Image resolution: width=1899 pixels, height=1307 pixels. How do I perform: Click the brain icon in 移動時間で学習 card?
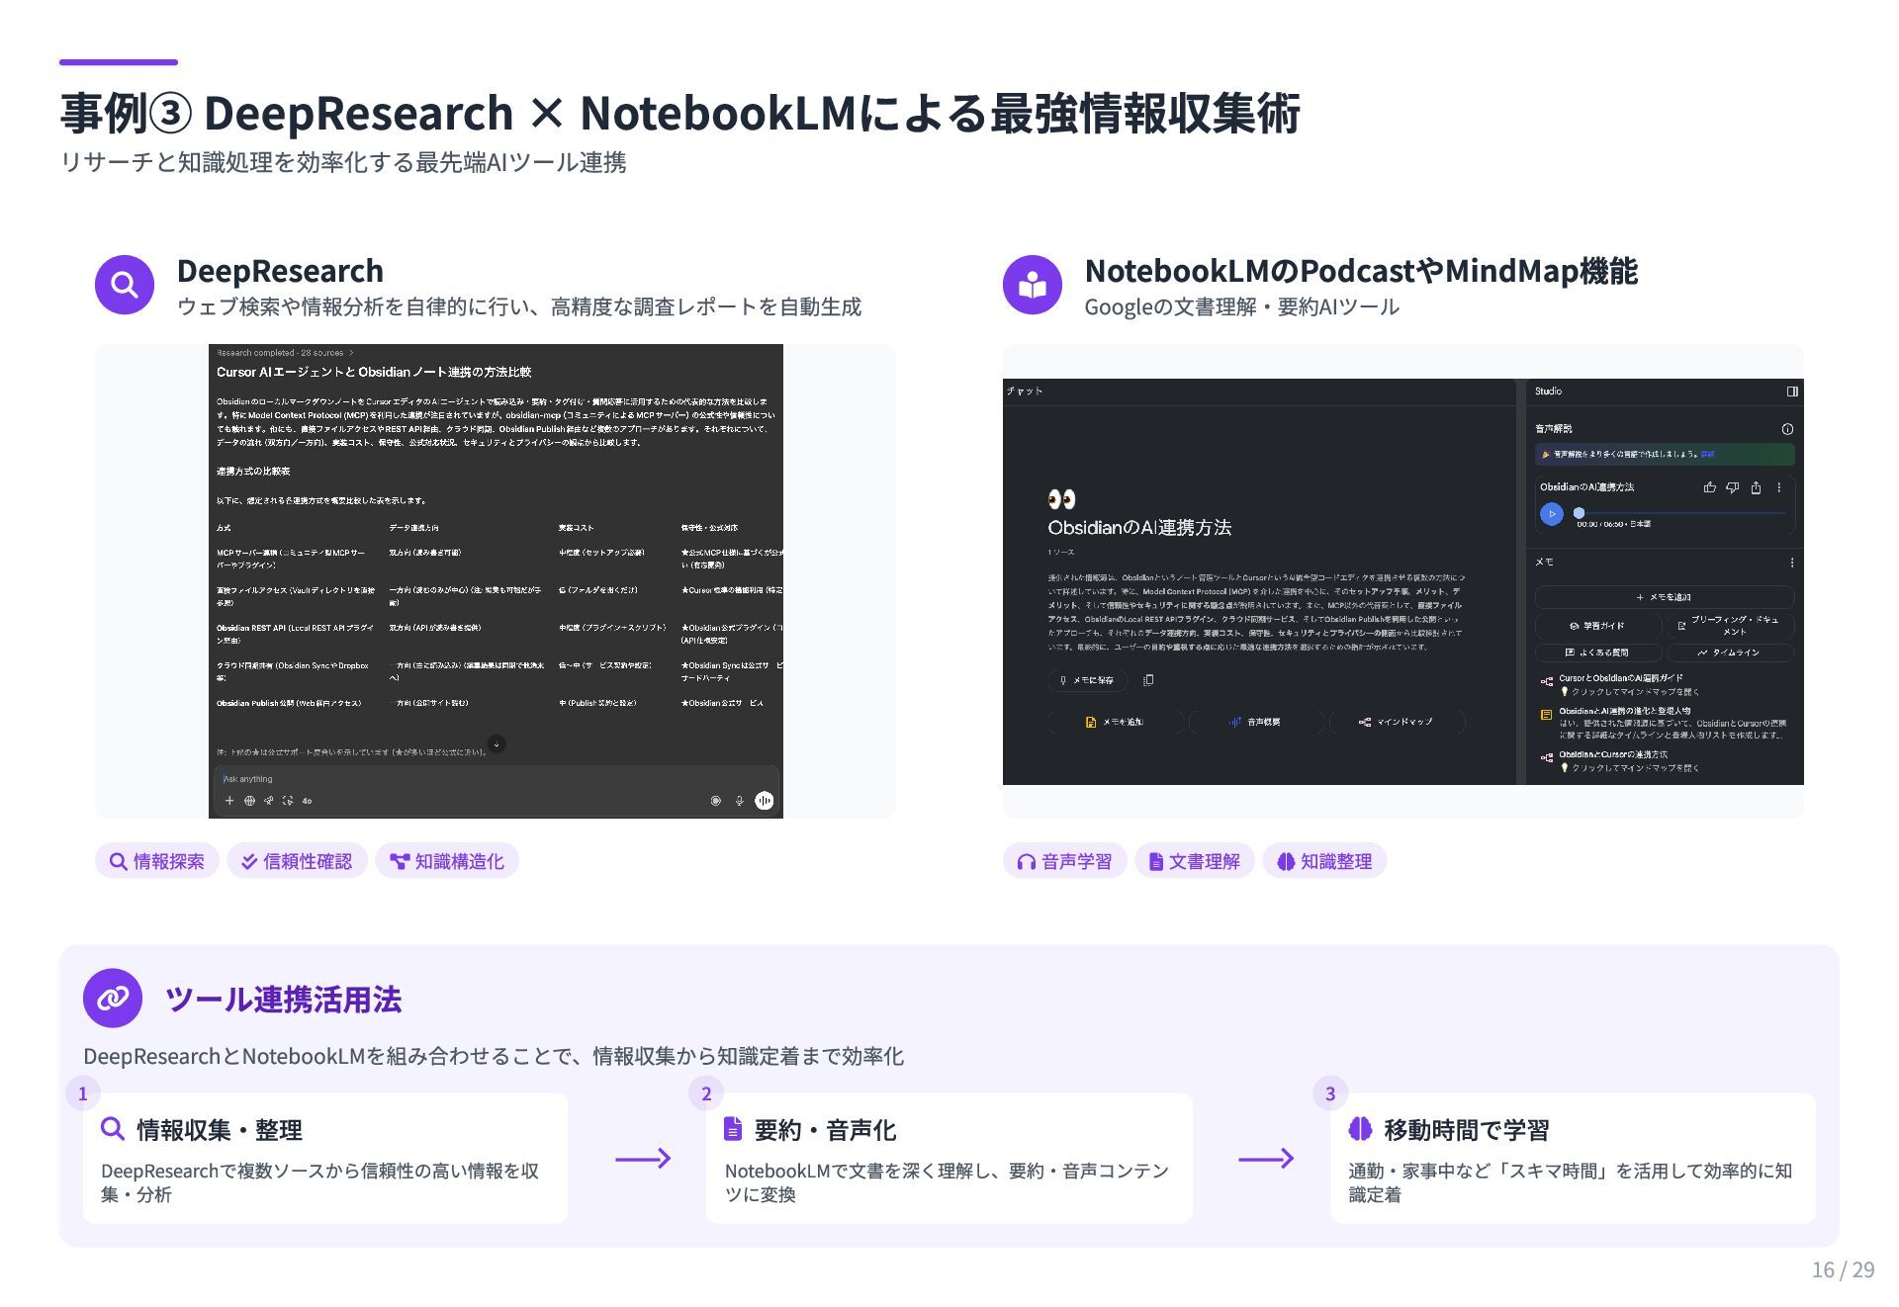[x=1360, y=1128]
